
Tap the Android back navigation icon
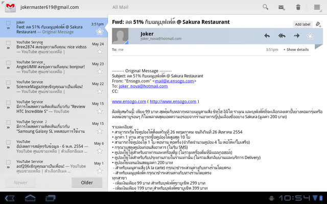(9, 198)
